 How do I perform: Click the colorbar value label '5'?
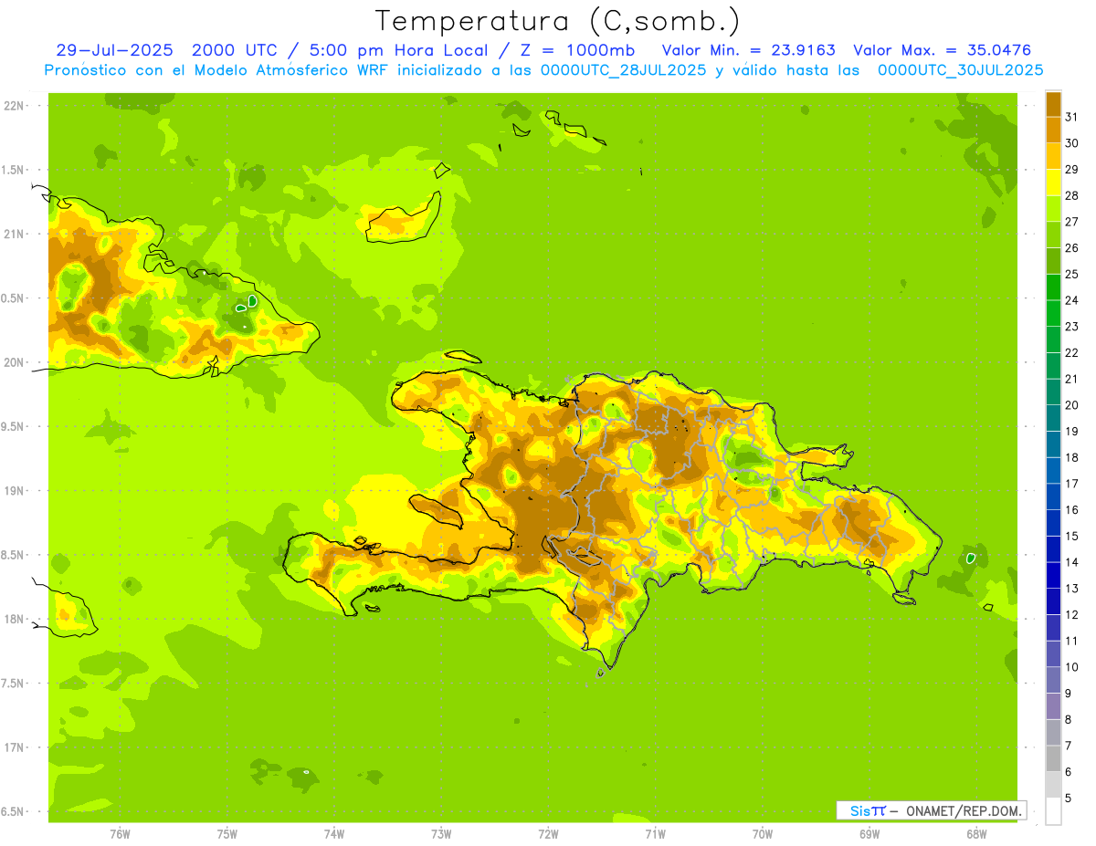1070,799
